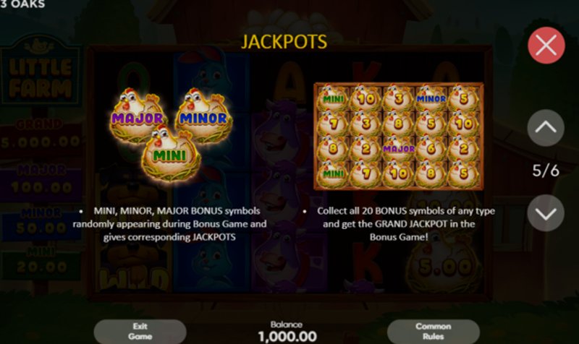Close the Jackpots info panel

(546, 46)
